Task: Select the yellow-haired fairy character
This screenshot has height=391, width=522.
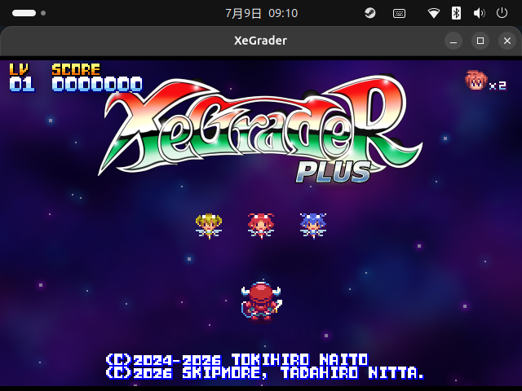Action: pyautogui.click(x=209, y=226)
